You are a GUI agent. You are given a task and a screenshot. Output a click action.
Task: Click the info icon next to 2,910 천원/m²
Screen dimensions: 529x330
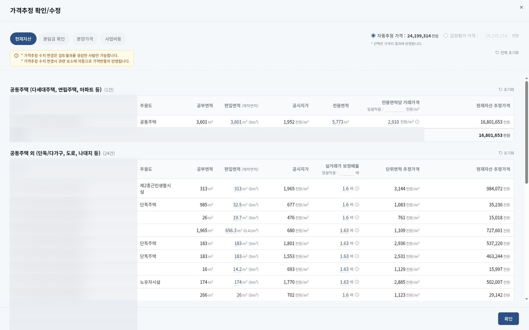[417, 122]
